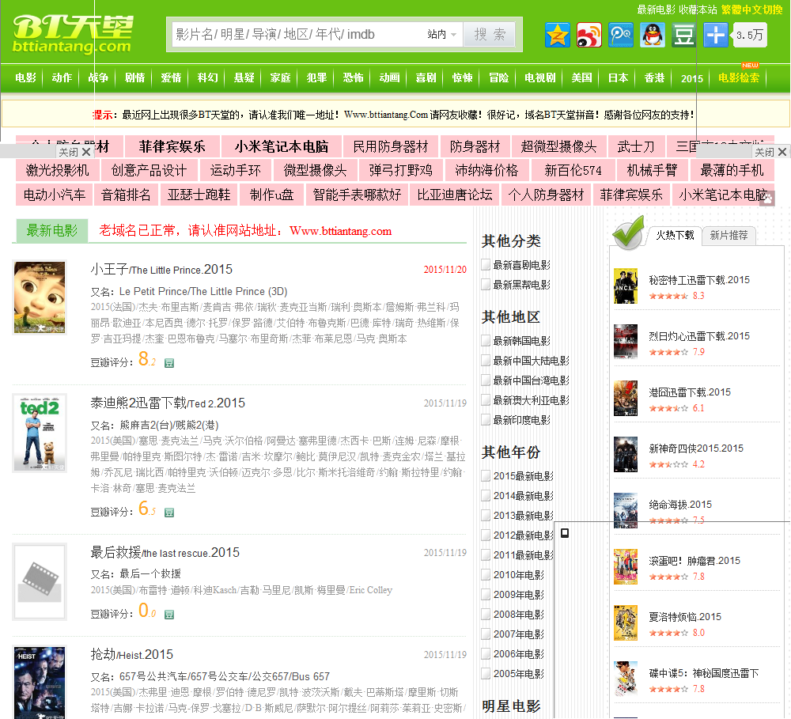Open 夏洛特烦恼 sidebar poster thumbnail
The image size is (791, 719).
click(626, 623)
